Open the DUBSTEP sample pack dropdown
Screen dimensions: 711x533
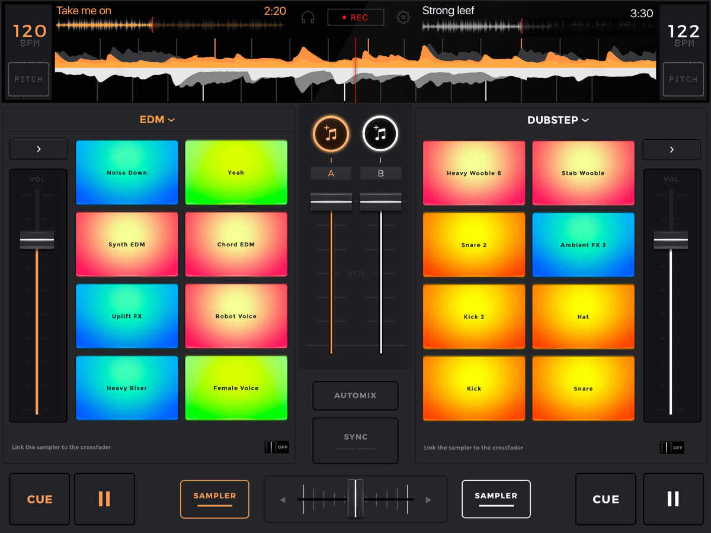[558, 120]
